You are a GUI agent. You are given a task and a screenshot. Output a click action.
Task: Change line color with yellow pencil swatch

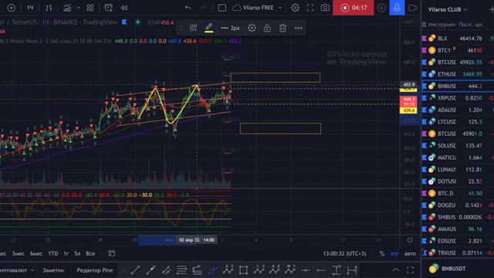pos(209,28)
